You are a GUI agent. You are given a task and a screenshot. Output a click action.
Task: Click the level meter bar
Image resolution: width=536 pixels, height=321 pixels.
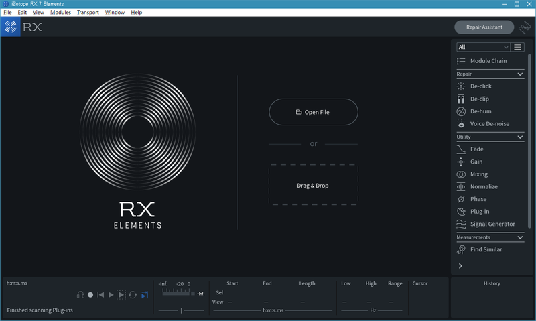point(176,292)
